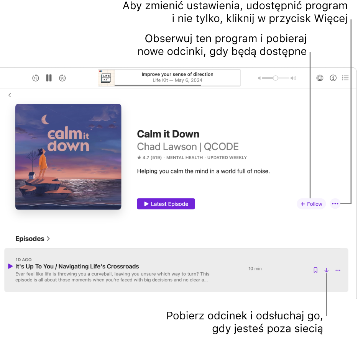Image resolution: width=358 pixels, height=337 pixels.
Task: Adjust the volume slider knob
Action: (276, 78)
